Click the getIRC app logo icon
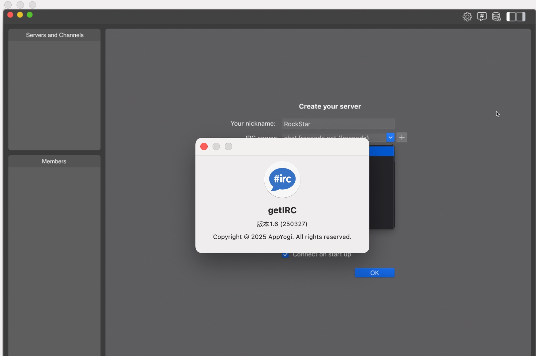 (x=282, y=180)
